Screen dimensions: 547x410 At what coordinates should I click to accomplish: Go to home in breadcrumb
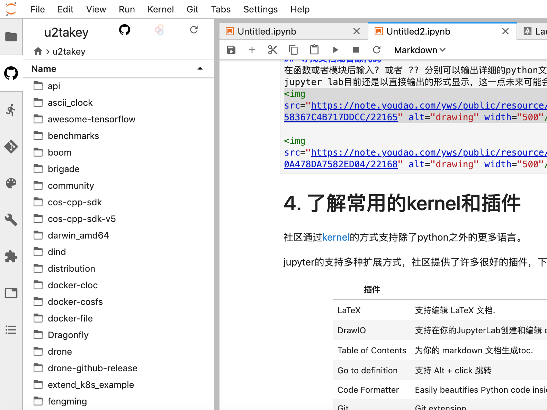[38, 52]
